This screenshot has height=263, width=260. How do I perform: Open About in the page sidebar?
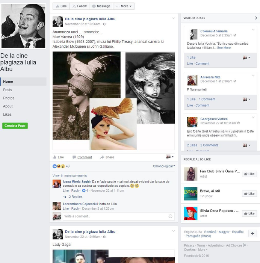click(x=8, y=106)
